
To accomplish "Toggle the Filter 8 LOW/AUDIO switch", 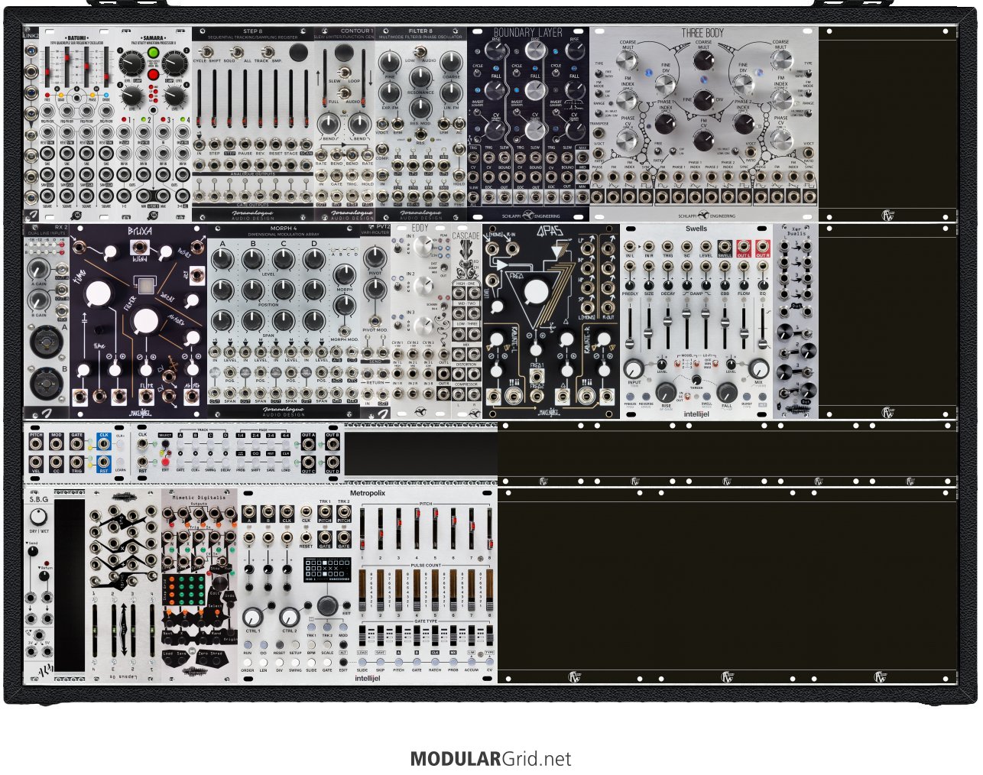I will 420,54.
